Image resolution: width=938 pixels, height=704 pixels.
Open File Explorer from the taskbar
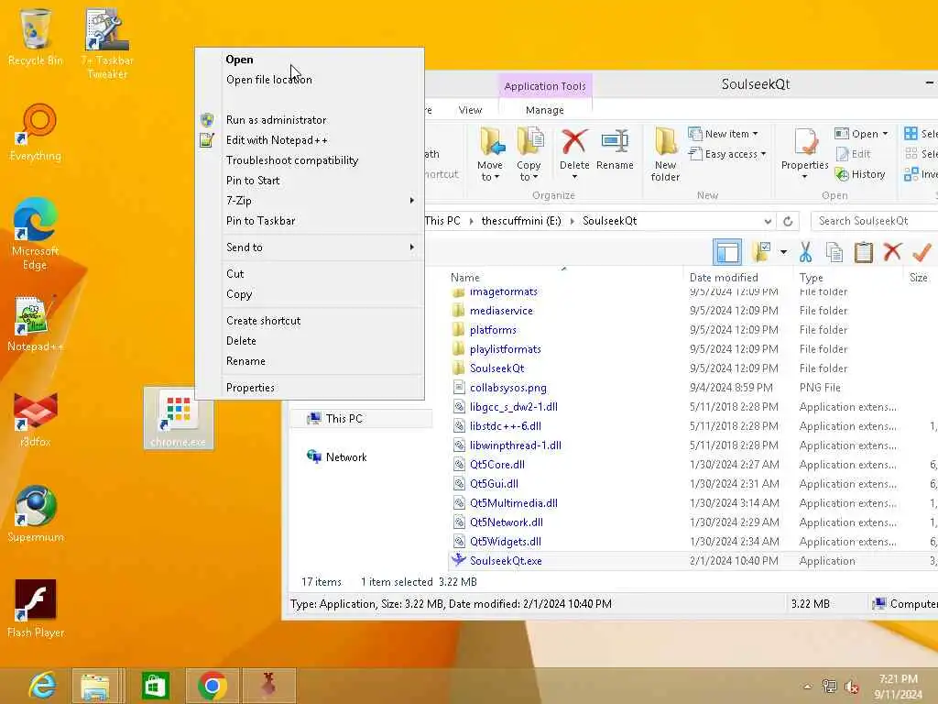(95, 686)
